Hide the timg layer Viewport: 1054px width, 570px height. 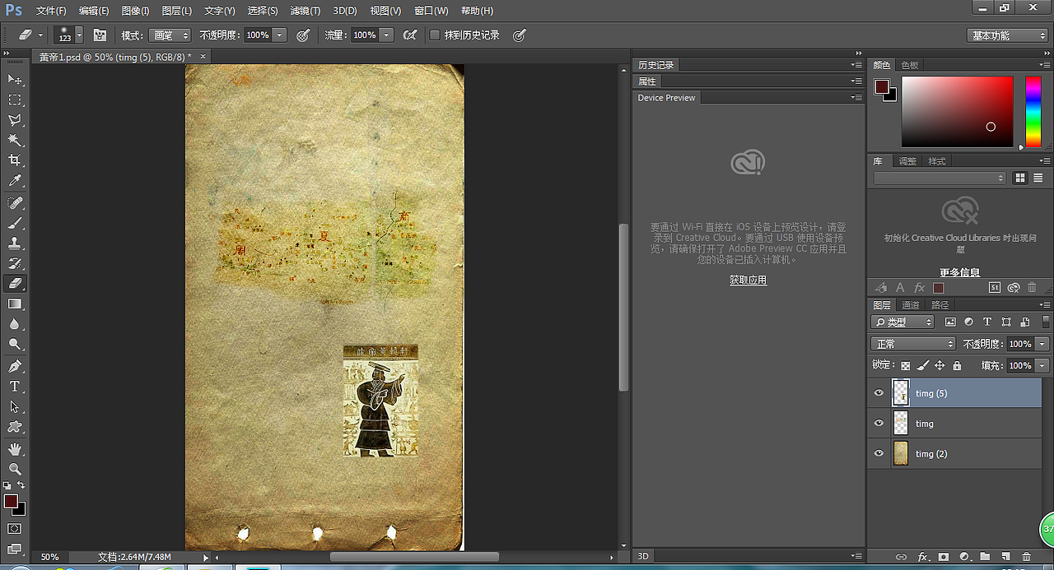pos(879,424)
